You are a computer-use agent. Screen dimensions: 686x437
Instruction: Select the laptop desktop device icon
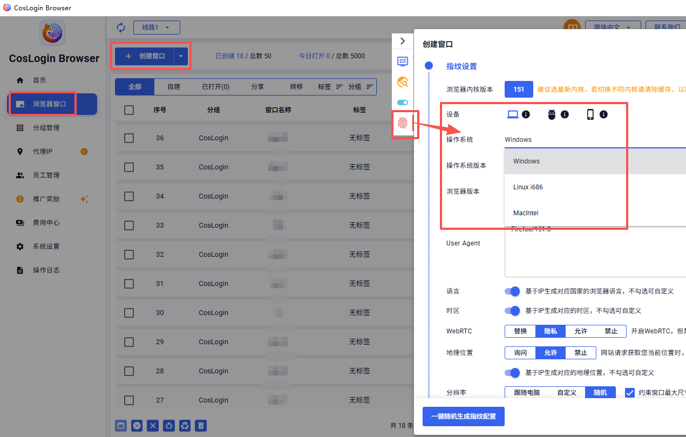click(x=513, y=114)
